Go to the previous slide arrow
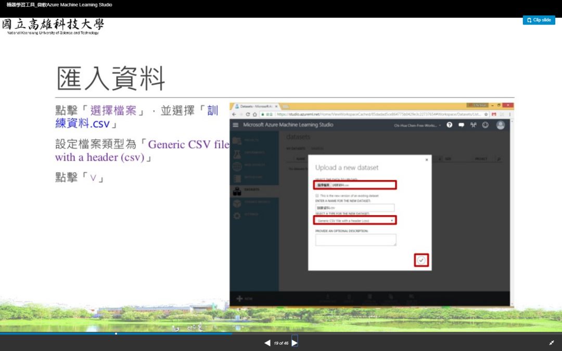The image size is (562, 351). coord(267,343)
